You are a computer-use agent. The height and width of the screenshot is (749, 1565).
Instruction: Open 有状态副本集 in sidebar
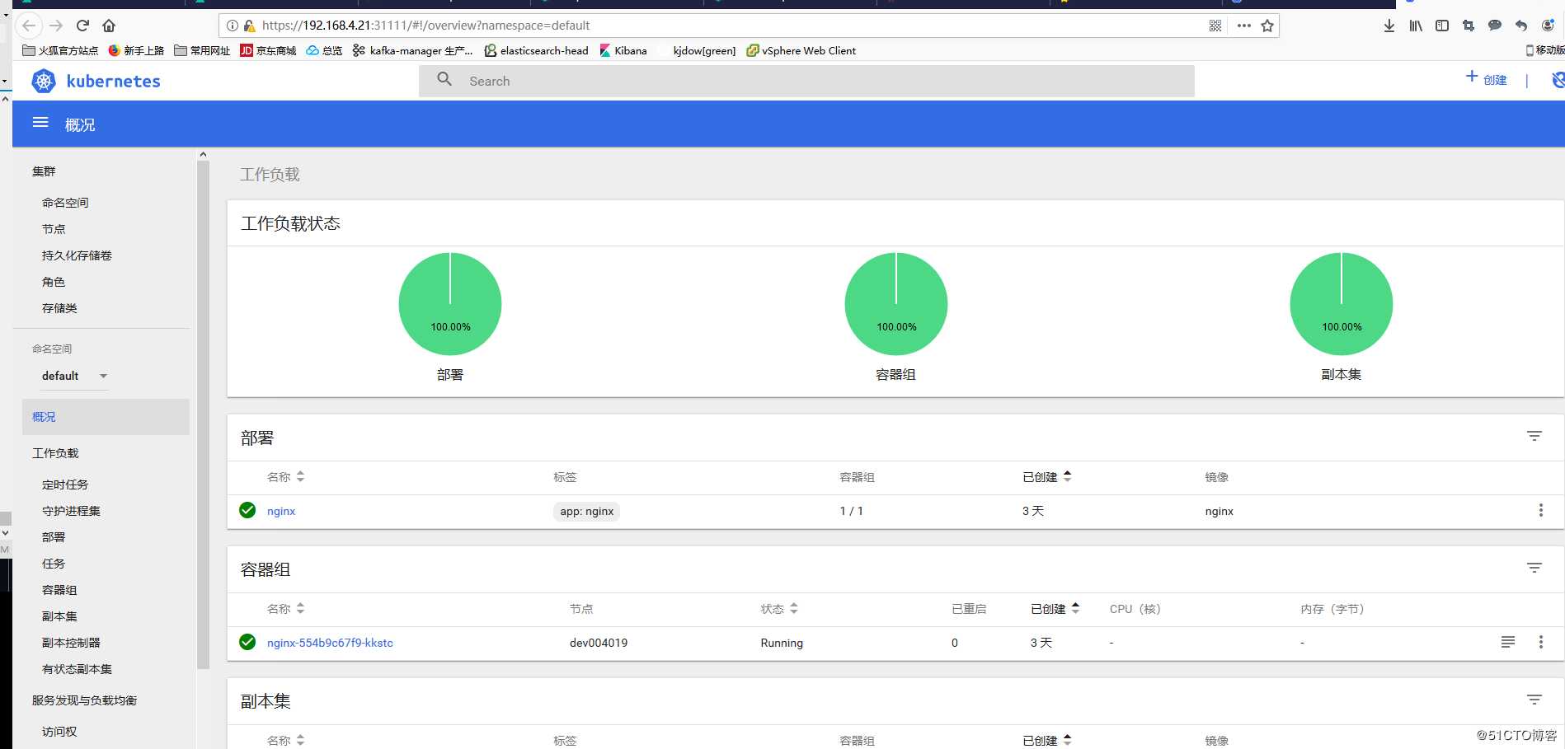point(77,669)
